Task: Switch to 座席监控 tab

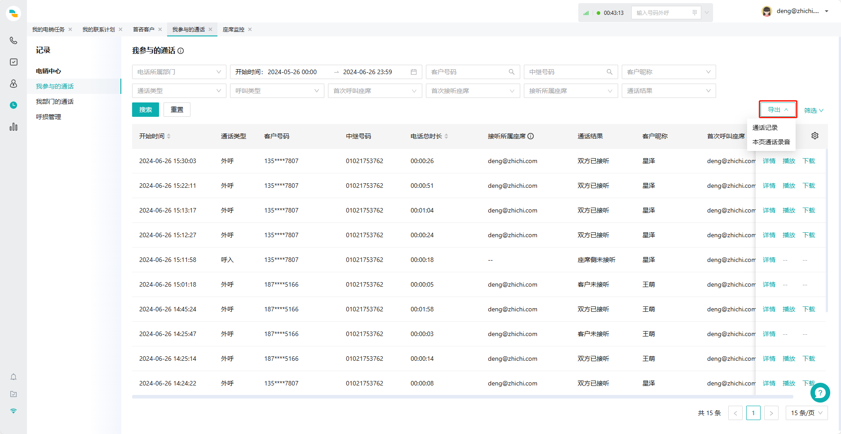Action: coord(234,30)
